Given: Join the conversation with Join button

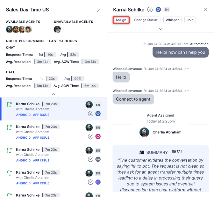Looking at the screenshot, I should click(x=190, y=20).
